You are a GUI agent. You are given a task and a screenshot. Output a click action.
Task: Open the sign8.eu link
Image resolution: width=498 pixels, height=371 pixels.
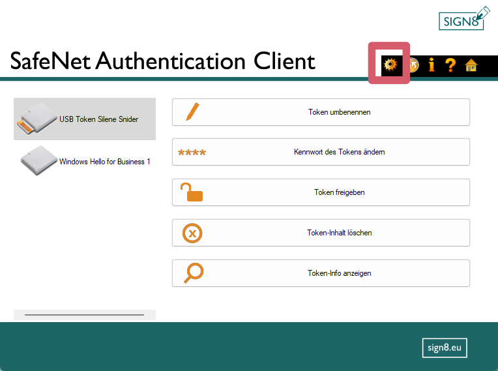coord(445,348)
